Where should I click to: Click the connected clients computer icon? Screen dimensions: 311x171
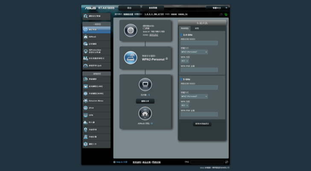click(145, 84)
